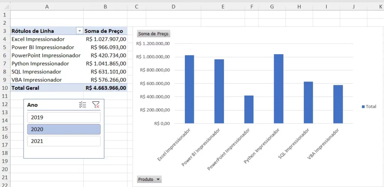Select value R$ 631.101,00
This screenshot has height=187, width=384.
[x=105, y=72]
